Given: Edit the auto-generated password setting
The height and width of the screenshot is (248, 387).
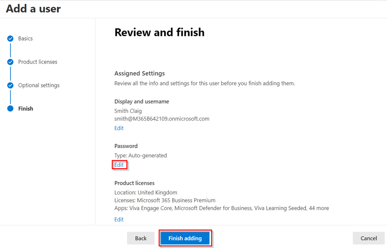Looking at the screenshot, I should 119,165.
